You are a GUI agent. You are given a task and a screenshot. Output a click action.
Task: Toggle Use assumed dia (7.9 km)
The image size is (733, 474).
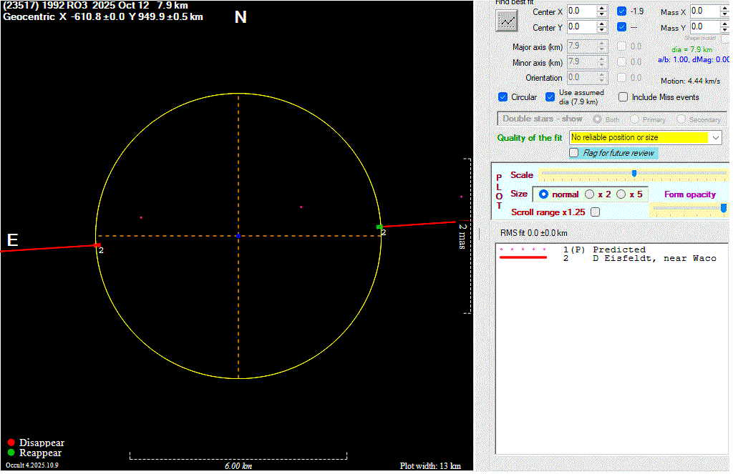click(550, 97)
